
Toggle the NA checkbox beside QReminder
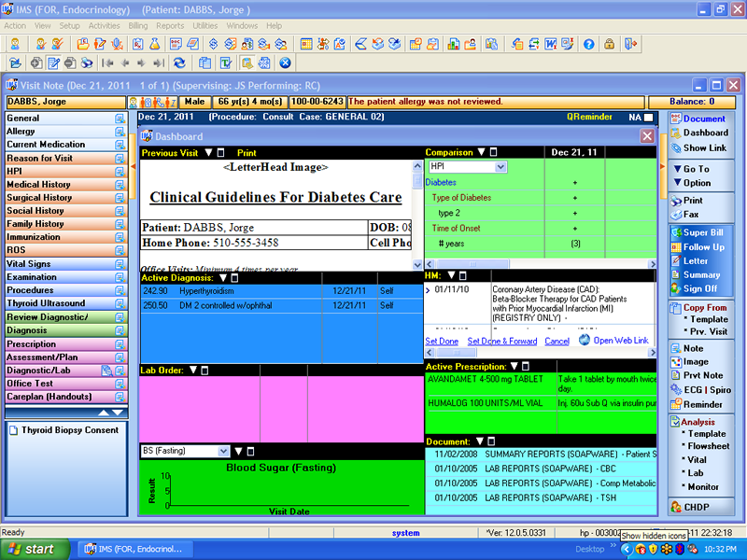tap(648, 118)
